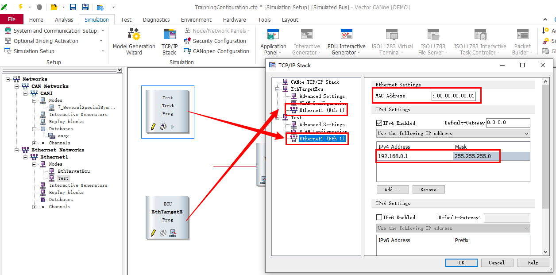Click the Add... button
Image resolution: width=556 pixels, height=275 pixels.
393,190
